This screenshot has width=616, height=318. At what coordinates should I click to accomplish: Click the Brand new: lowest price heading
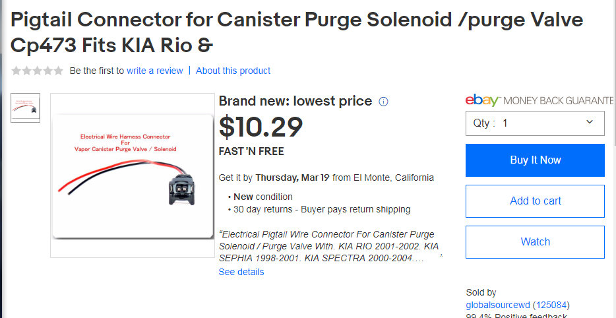pos(295,101)
